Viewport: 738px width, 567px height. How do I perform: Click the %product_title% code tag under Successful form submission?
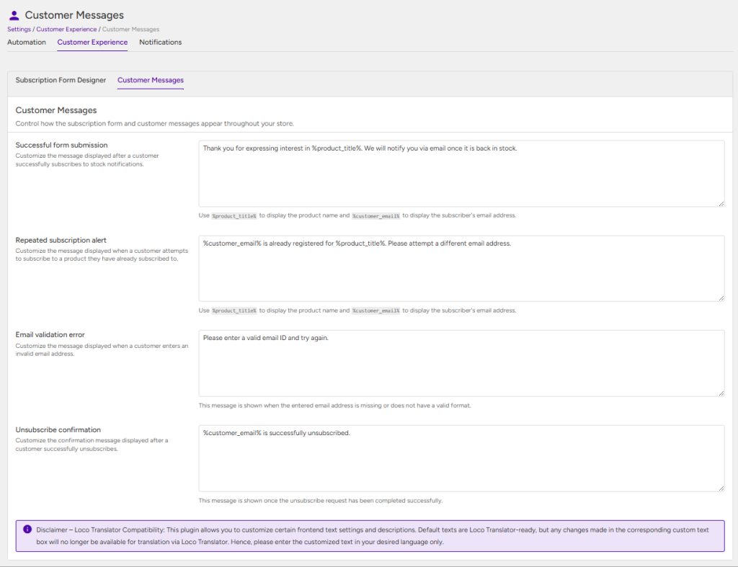(x=234, y=216)
